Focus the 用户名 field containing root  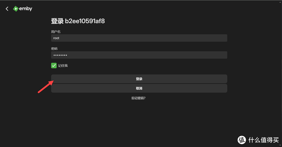pyautogui.click(x=139, y=38)
